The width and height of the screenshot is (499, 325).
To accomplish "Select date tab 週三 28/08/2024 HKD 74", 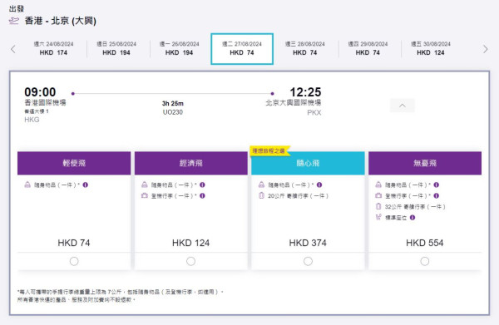I will pyautogui.click(x=305, y=48).
